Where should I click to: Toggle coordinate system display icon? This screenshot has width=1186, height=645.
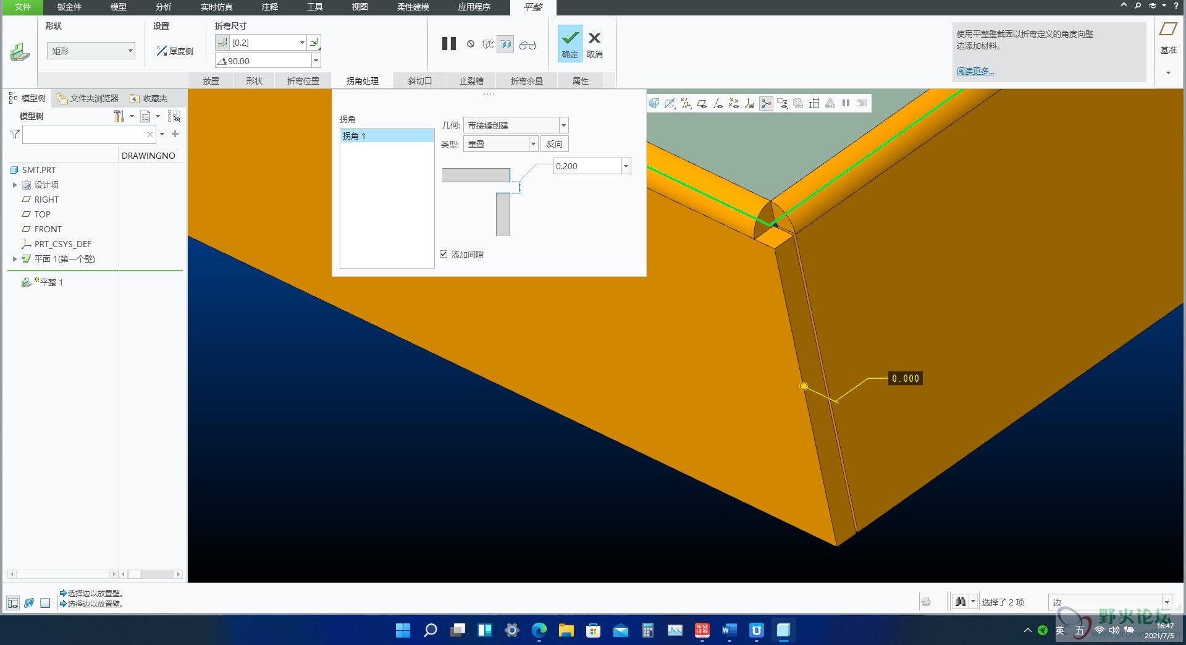[x=750, y=103]
